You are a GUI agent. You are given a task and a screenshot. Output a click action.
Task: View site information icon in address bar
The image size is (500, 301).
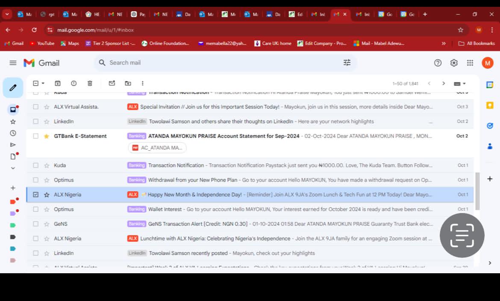coord(50,30)
